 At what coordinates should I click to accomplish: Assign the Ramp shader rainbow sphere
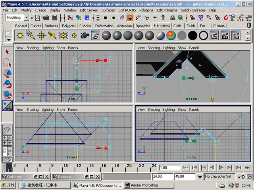pos(171,35)
